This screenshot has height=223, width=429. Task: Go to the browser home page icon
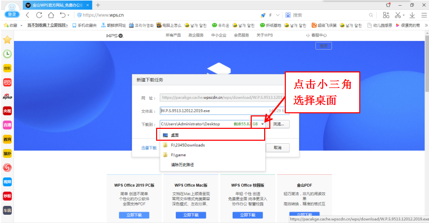coord(51,15)
